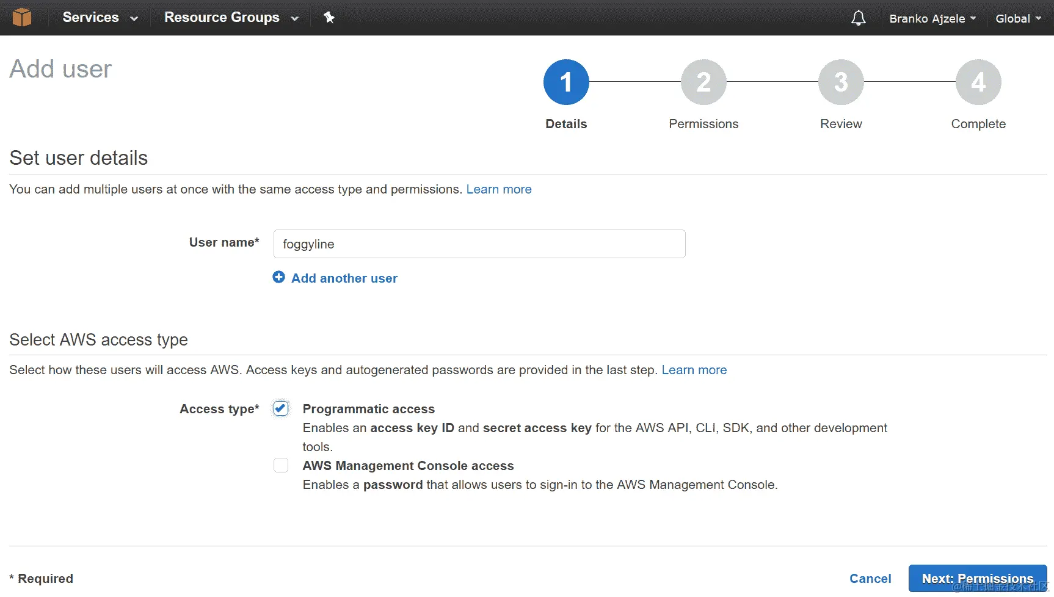Viewport: 1054px width, 597px height.
Task: Click step 1 Details circle
Action: pyautogui.click(x=566, y=82)
